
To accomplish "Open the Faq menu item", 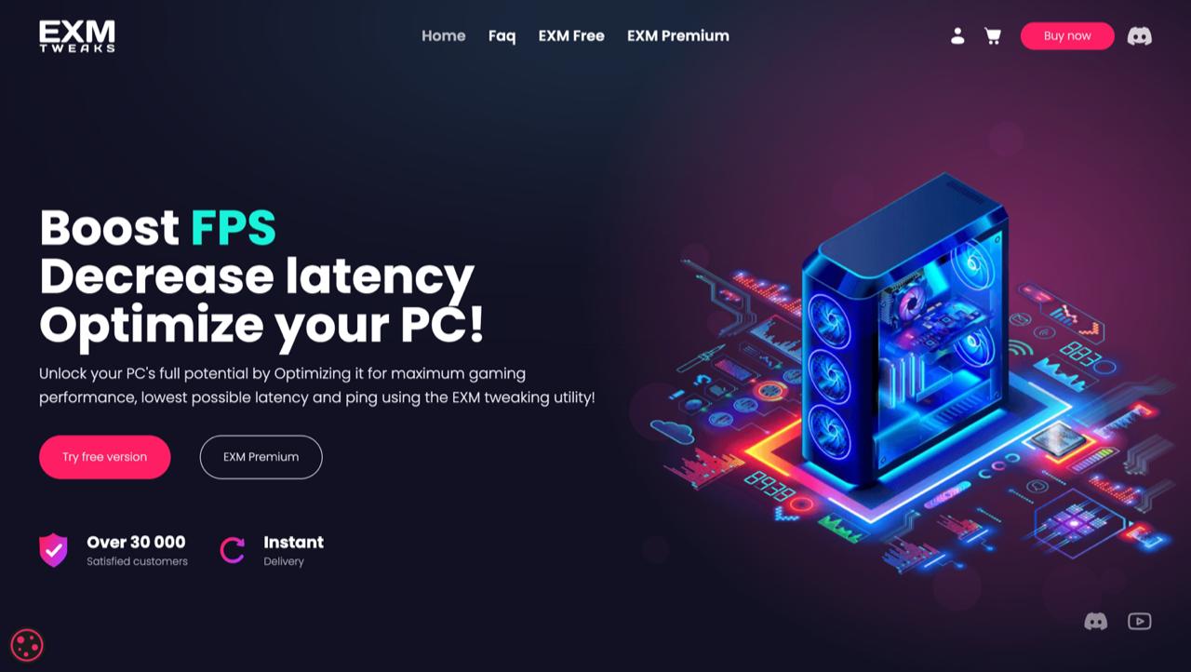I will tap(502, 36).
